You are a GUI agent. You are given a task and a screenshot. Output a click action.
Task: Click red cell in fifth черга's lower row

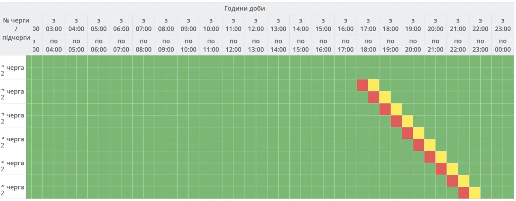click(x=441, y=169)
